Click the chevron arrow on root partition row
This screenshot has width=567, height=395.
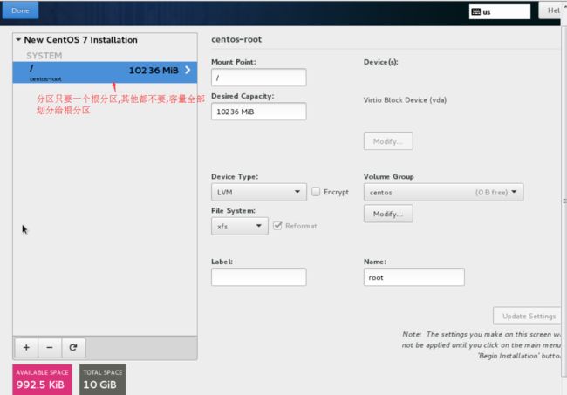[188, 70]
